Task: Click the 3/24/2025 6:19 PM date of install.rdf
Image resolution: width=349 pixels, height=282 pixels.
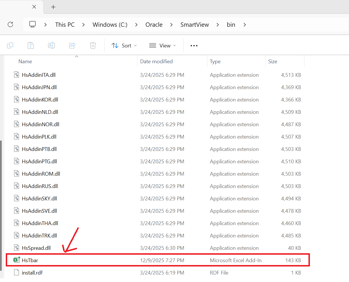Action: 162,273
